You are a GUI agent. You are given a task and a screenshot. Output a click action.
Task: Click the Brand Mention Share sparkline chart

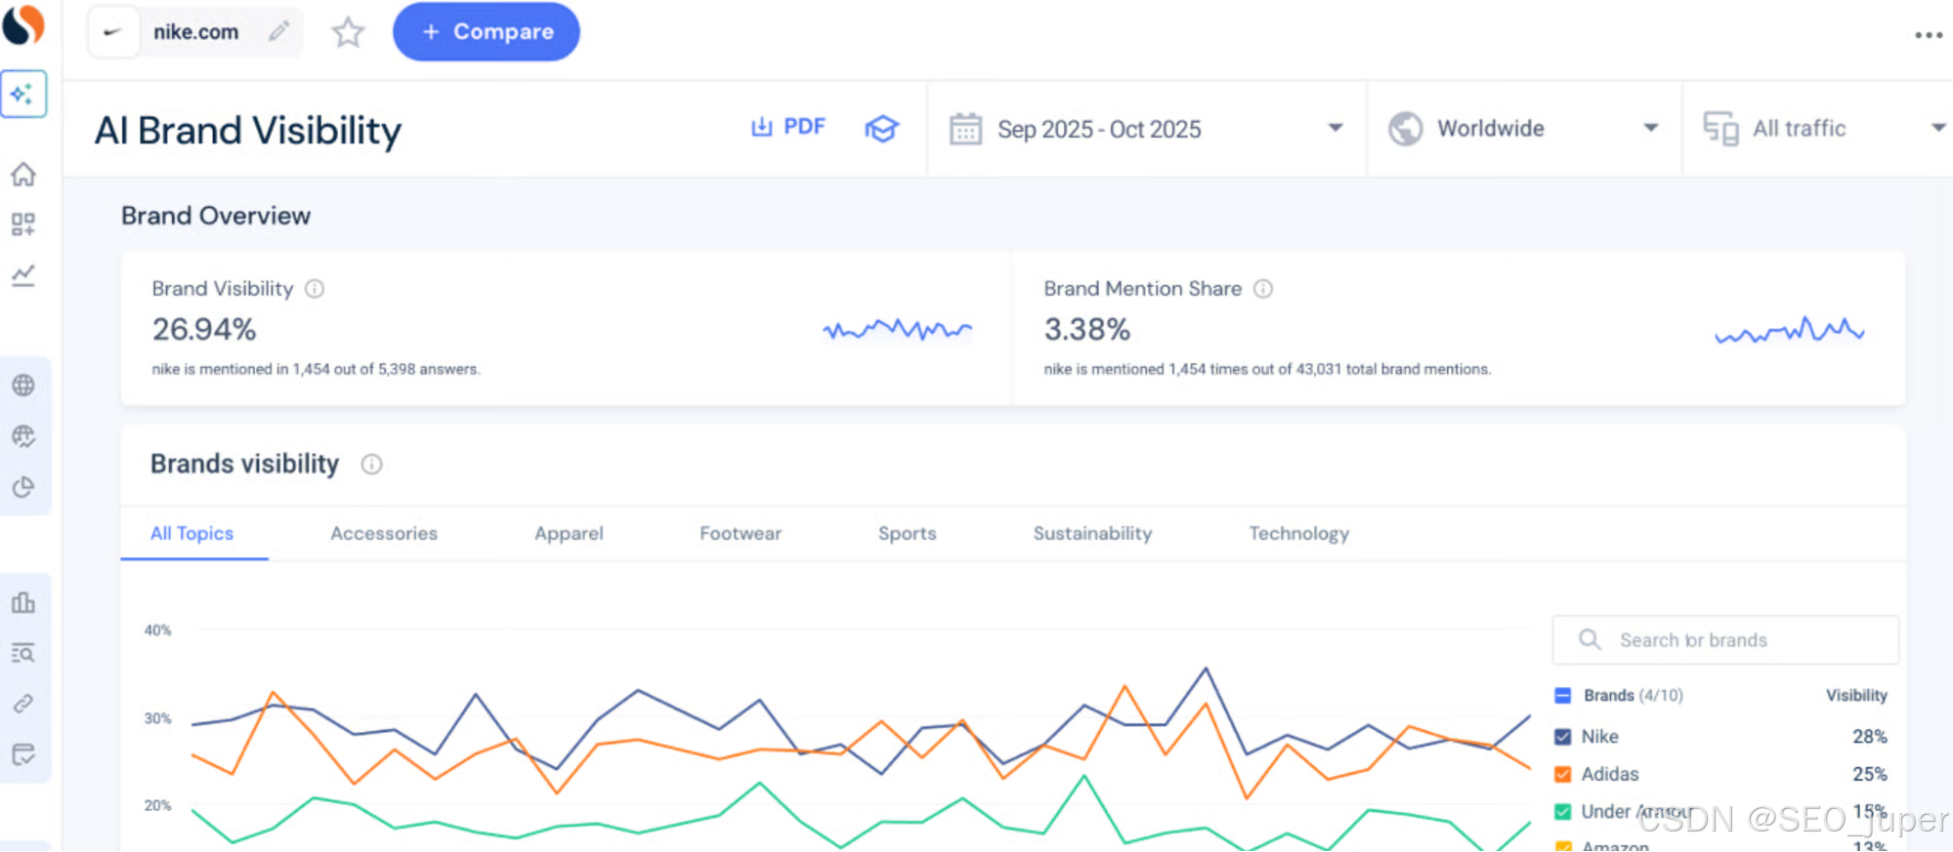(1790, 331)
